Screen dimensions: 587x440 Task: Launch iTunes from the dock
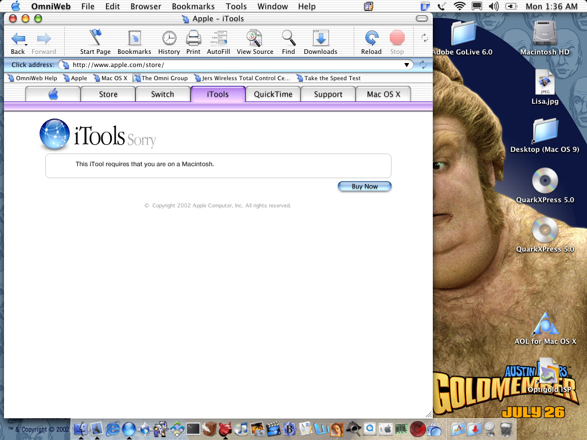point(241,429)
